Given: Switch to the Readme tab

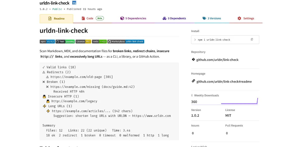Looking at the screenshot, I should (56, 19).
